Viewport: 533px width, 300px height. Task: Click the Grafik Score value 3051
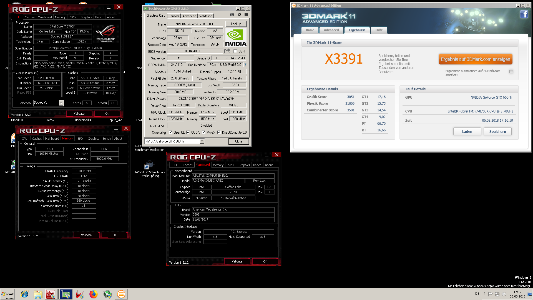point(351,97)
